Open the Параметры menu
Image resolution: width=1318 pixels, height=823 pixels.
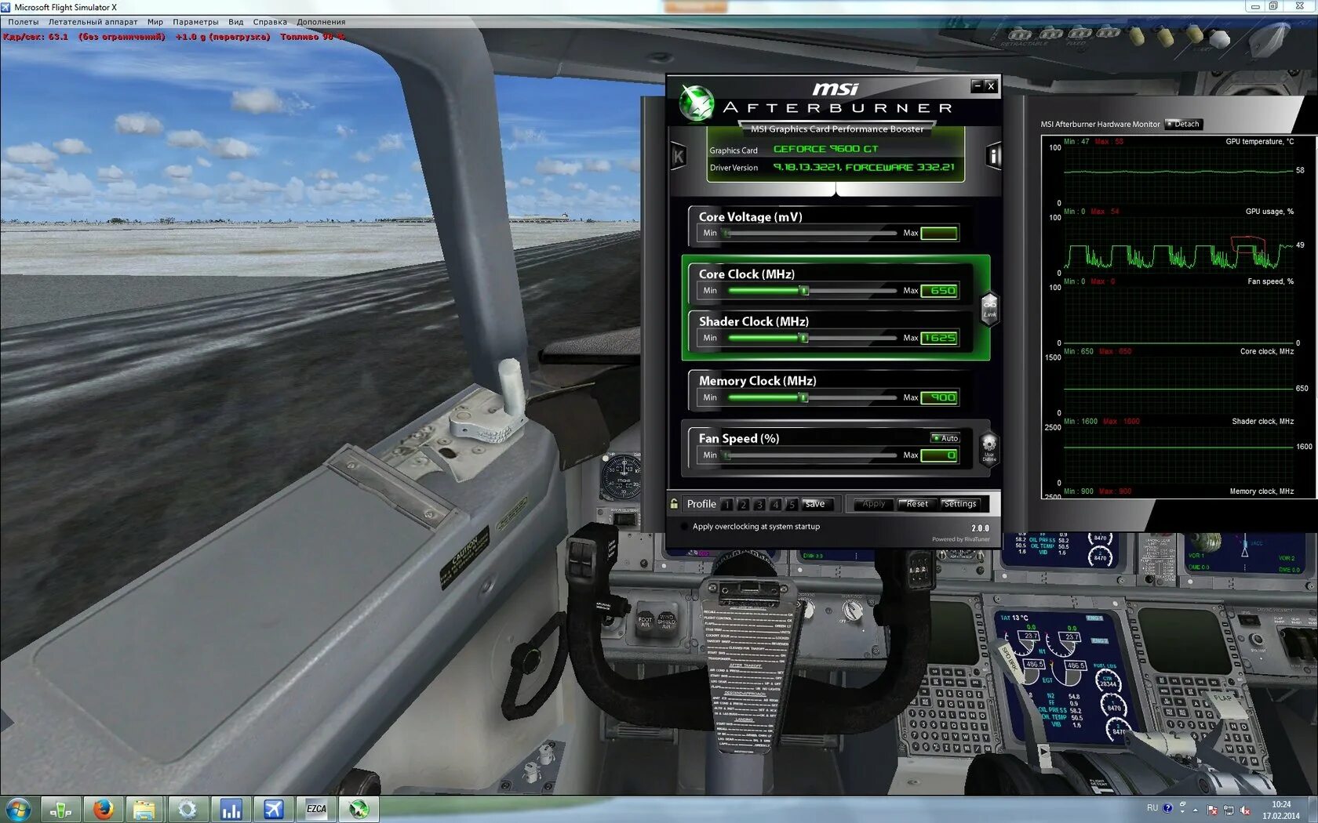[195, 22]
